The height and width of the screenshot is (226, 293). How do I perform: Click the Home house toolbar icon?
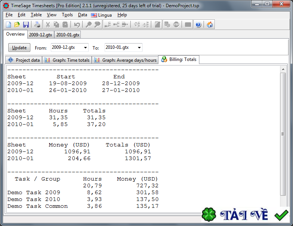[210, 25]
